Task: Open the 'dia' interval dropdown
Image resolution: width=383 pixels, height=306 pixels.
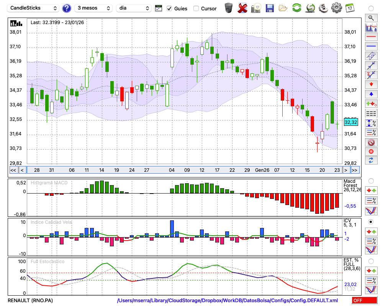Action: [134, 8]
